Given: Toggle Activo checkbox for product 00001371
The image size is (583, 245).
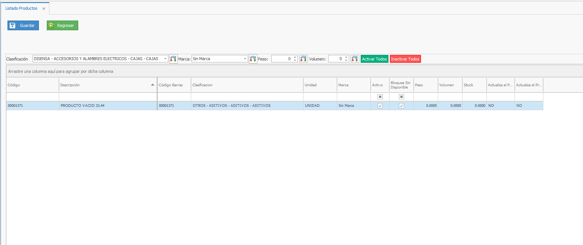Looking at the screenshot, I should point(380,106).
